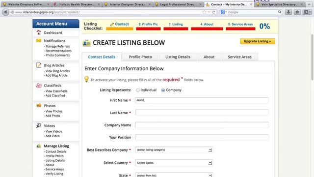Switch to Contact Details tab

pyautogui.click(x=102, y=57)
